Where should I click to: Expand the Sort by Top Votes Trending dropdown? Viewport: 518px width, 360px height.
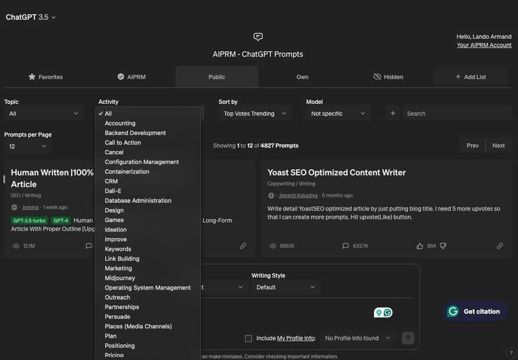coord(255,114)
